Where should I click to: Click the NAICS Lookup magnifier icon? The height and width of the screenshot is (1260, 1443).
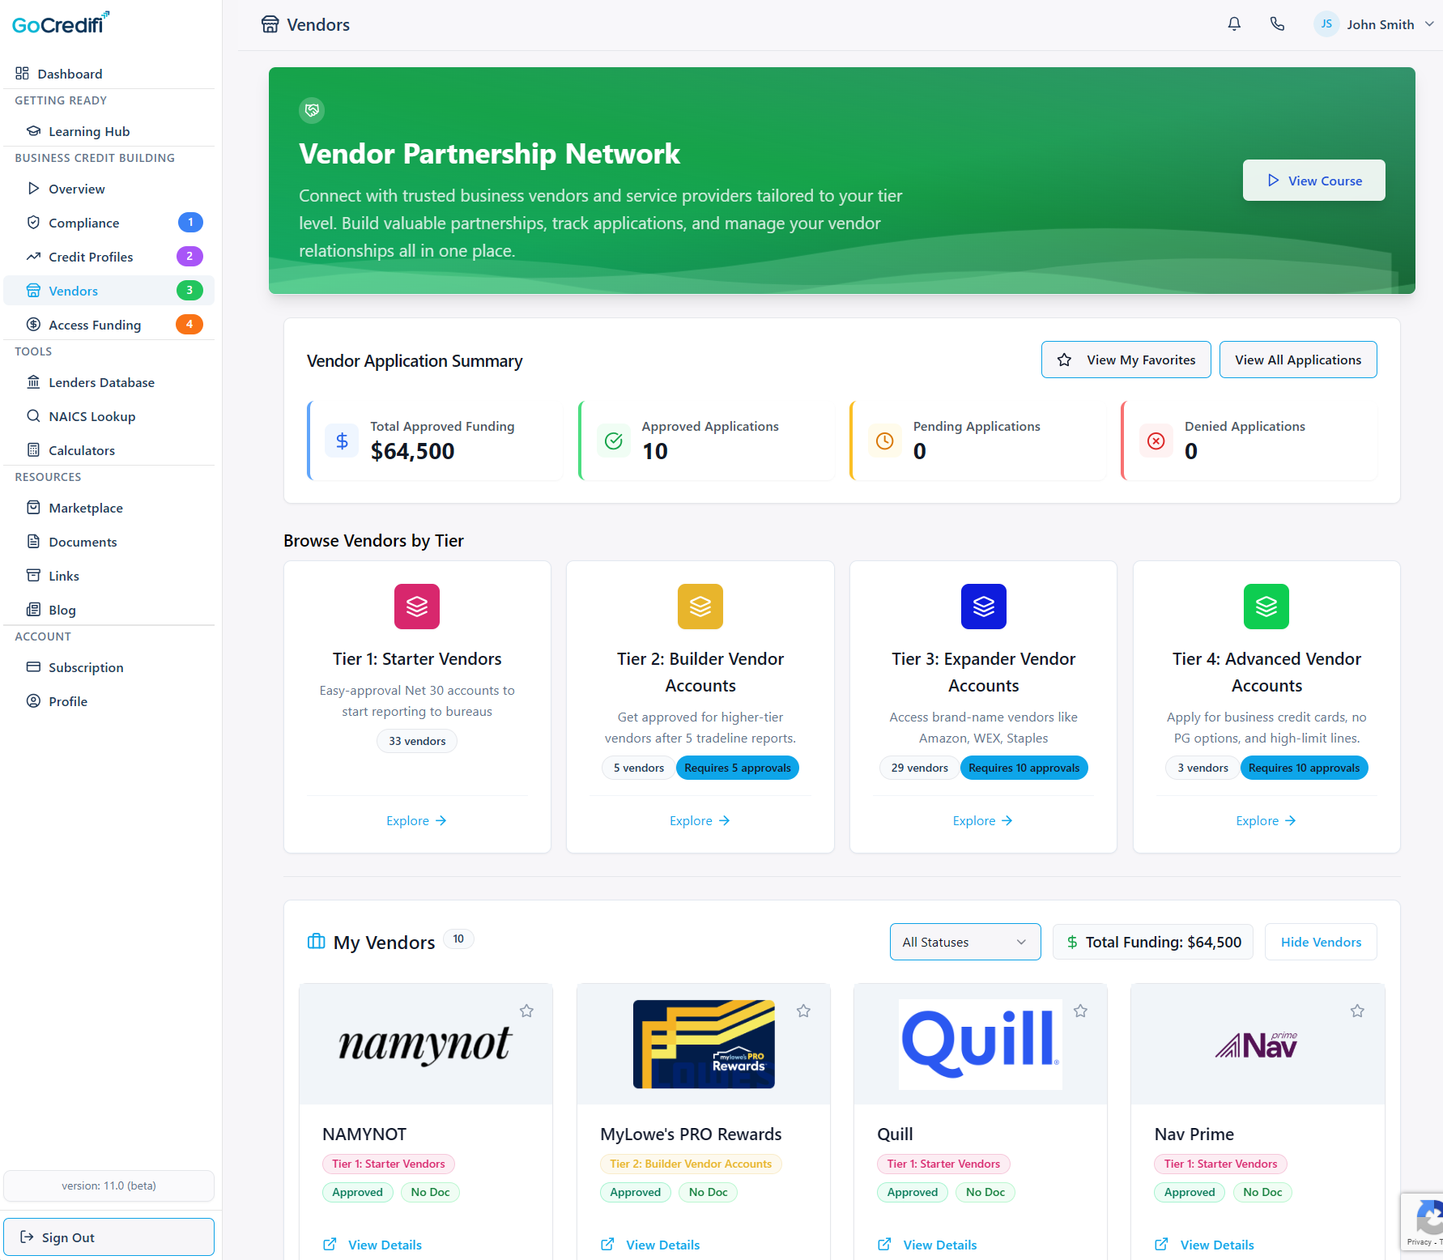coord(33,415)
